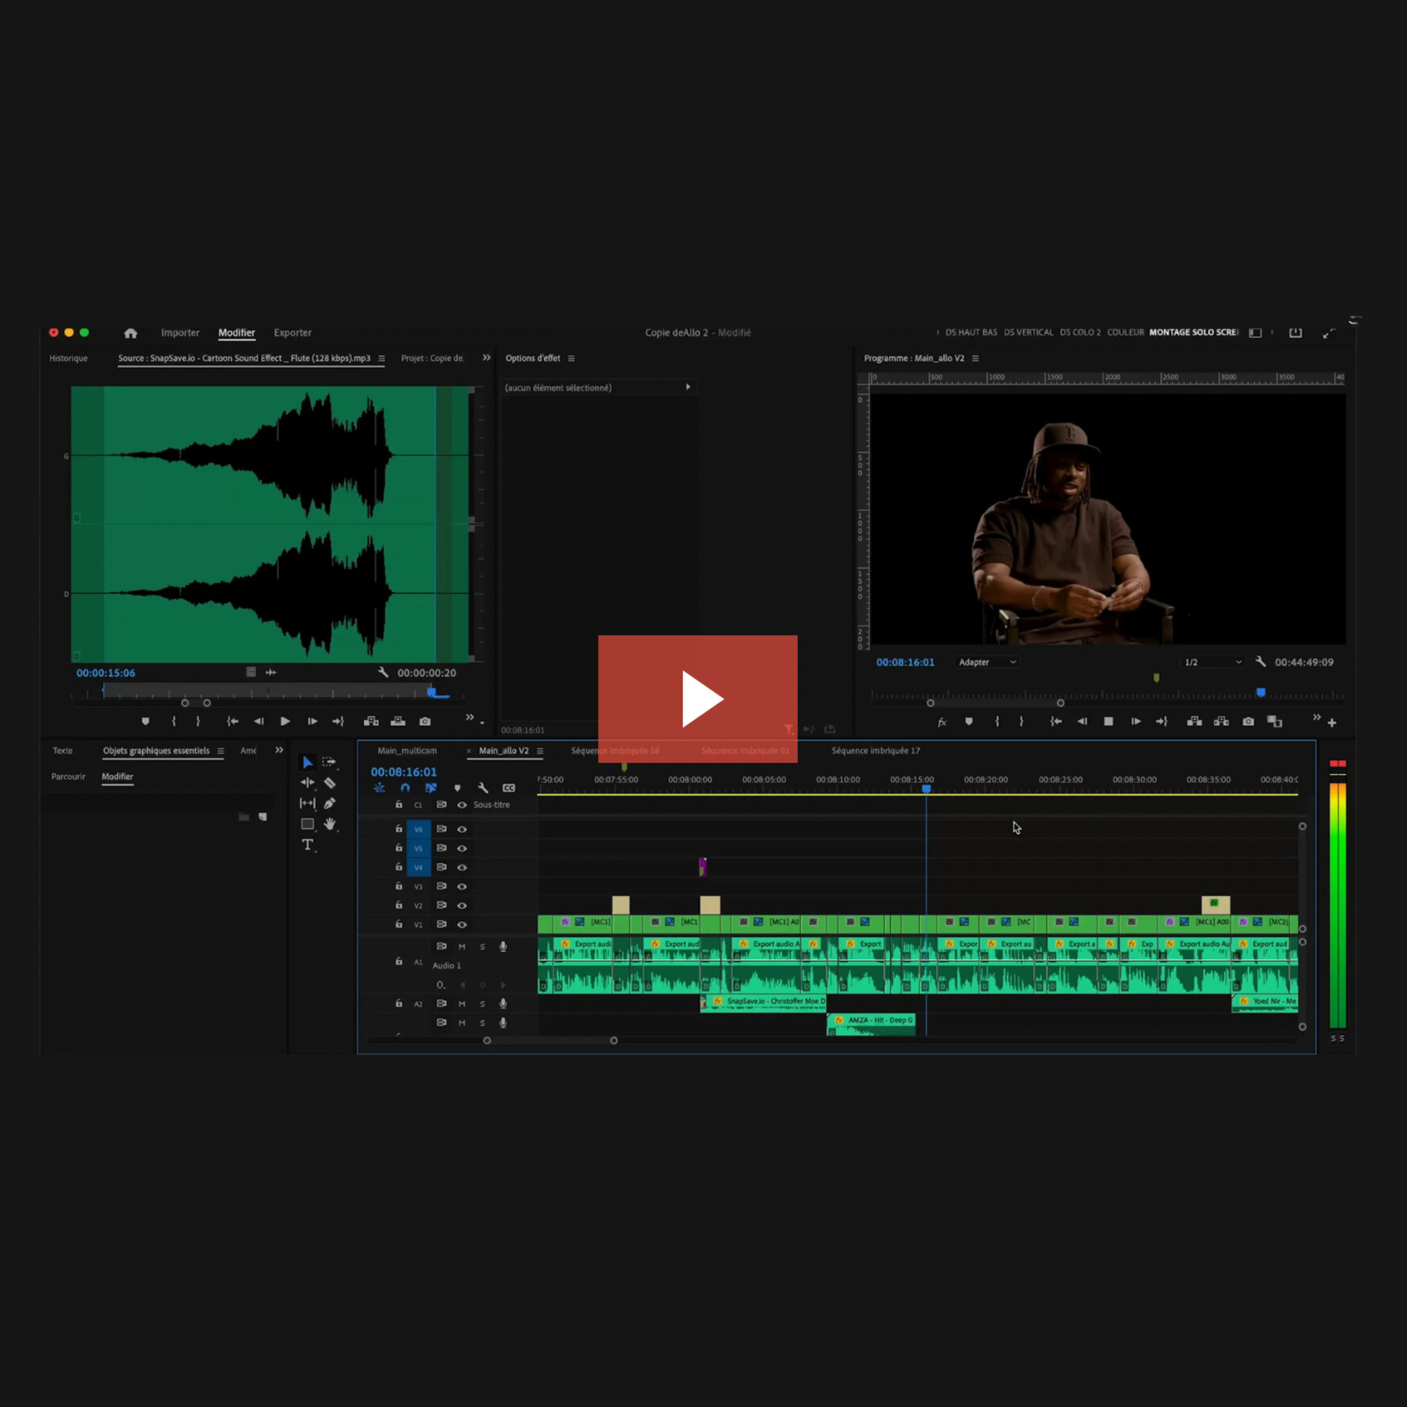
Task: Select the Hand tool
Action: click(x=330, y=824)
